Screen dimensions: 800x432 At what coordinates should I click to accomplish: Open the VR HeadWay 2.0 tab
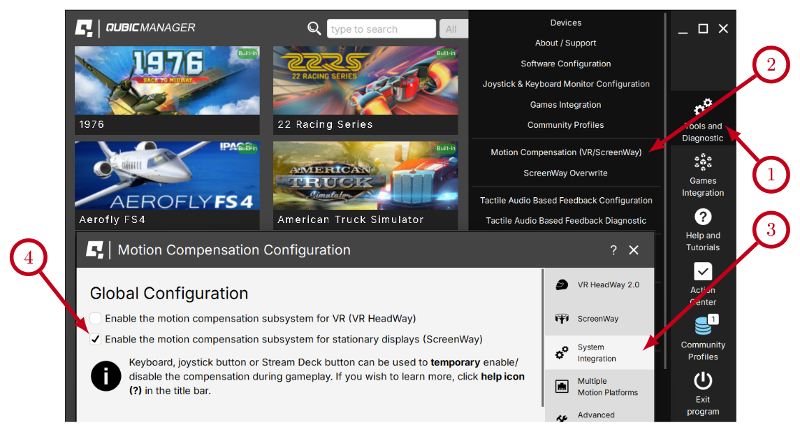pos(599,285)
